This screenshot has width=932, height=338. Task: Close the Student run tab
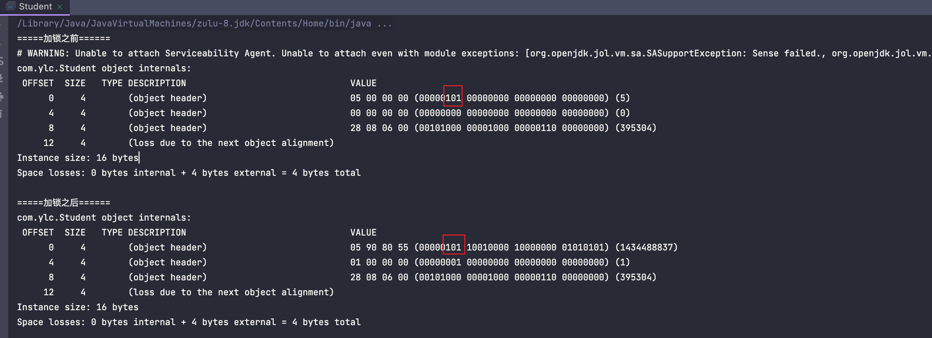60,6
